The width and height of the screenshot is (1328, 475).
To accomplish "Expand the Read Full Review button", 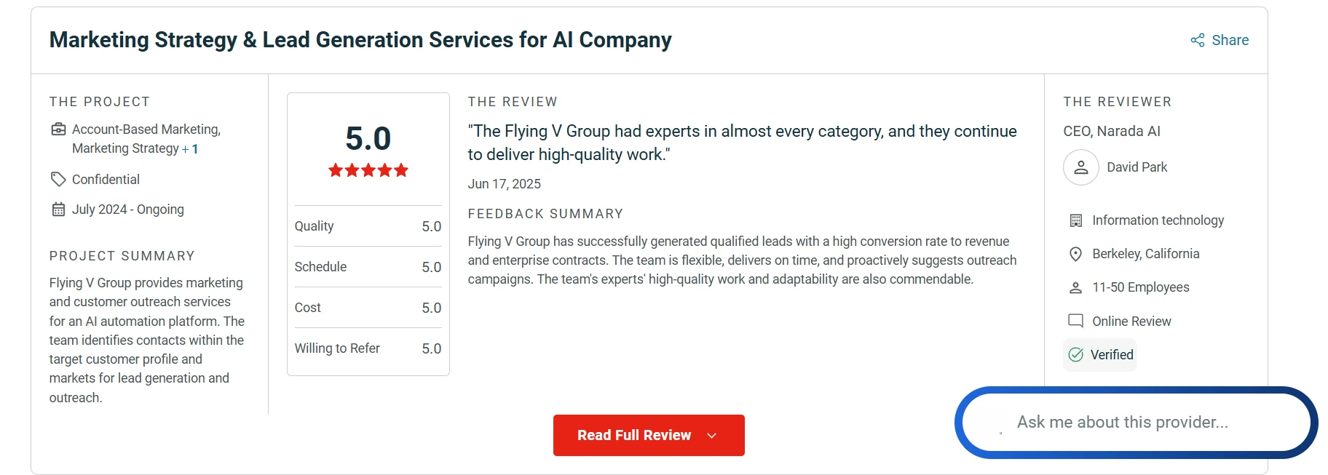I will (649, 435).
